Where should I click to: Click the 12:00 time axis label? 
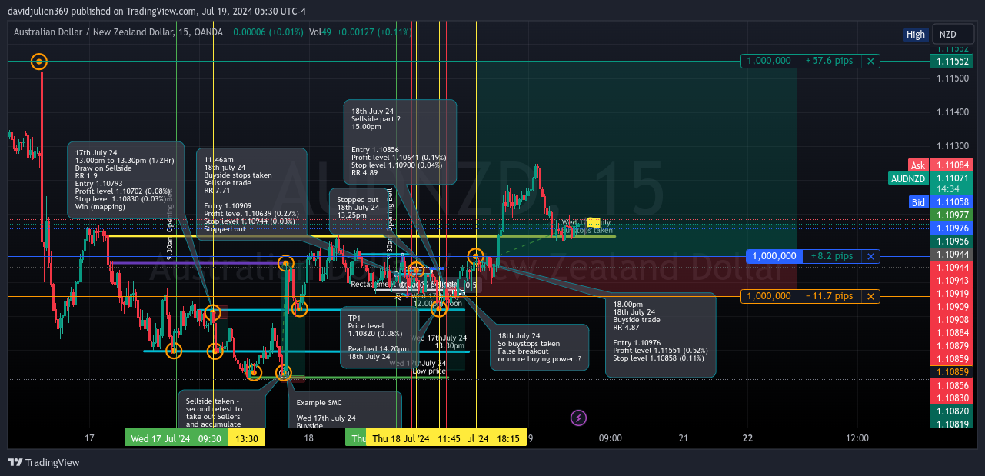click(x=857, y=438)
